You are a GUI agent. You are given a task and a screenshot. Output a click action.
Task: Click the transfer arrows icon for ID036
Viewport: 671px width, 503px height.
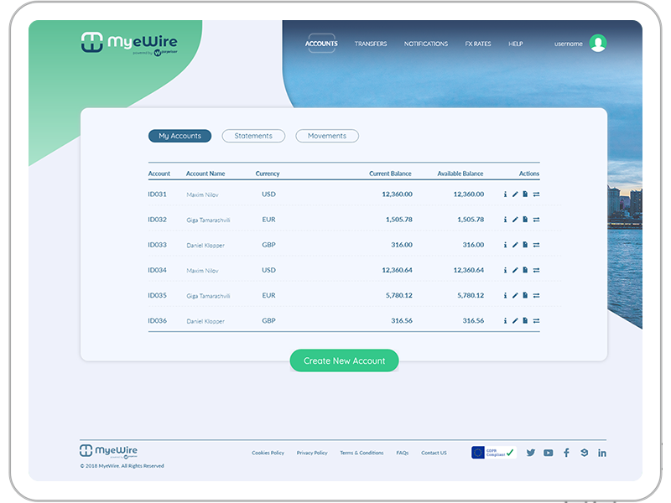(x=536, y=320)
